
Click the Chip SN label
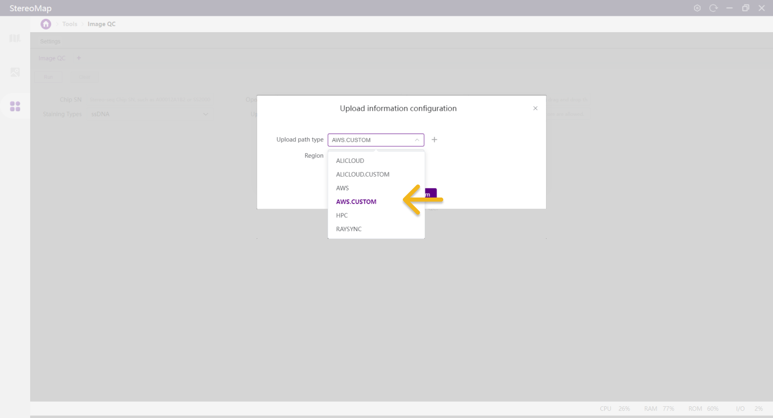pyautogui.click(x=71, y=100)
